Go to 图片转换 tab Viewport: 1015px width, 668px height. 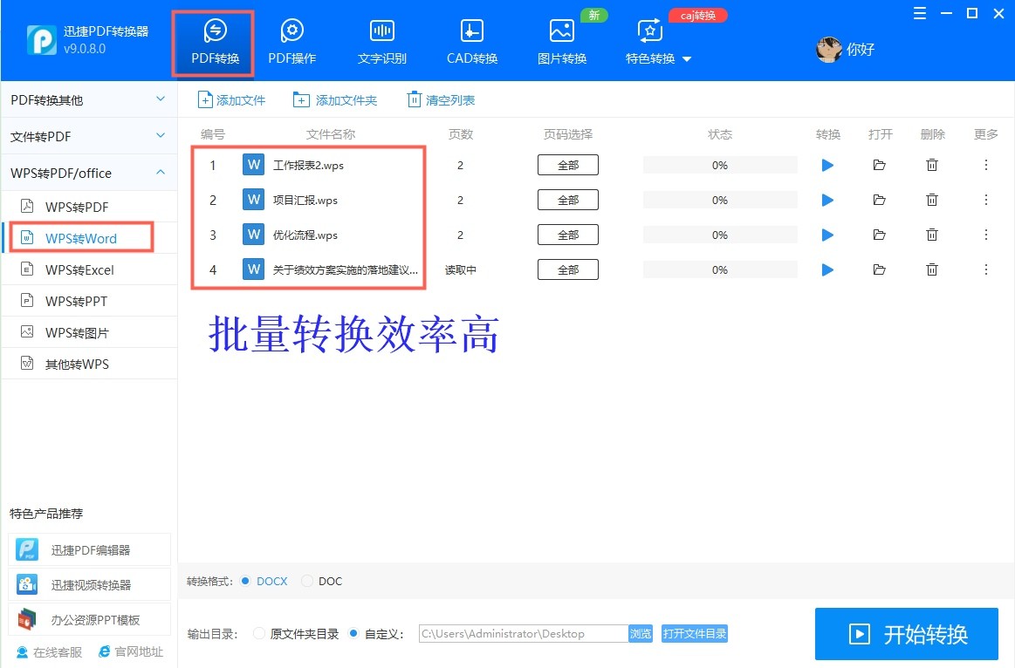pos(562,43)
